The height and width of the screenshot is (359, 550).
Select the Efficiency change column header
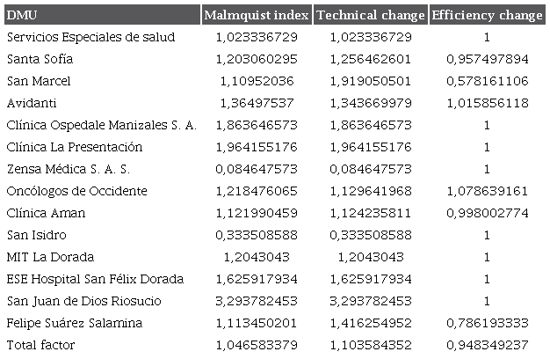[486, 15]
